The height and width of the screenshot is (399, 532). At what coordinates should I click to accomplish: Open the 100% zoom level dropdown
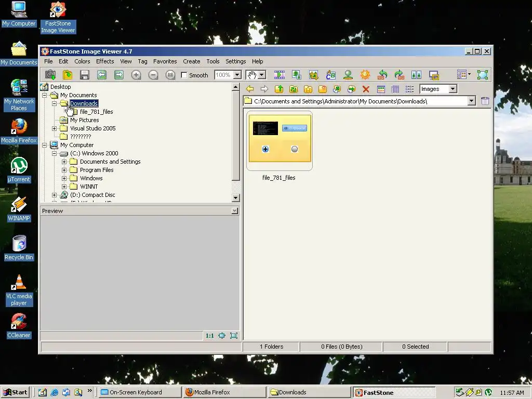[x=237, y=75]
